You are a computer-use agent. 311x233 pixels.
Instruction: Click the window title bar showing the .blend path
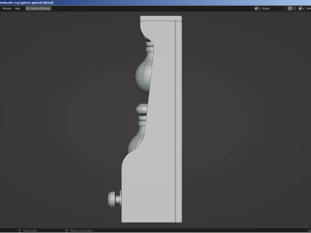(x=155, y=3)
